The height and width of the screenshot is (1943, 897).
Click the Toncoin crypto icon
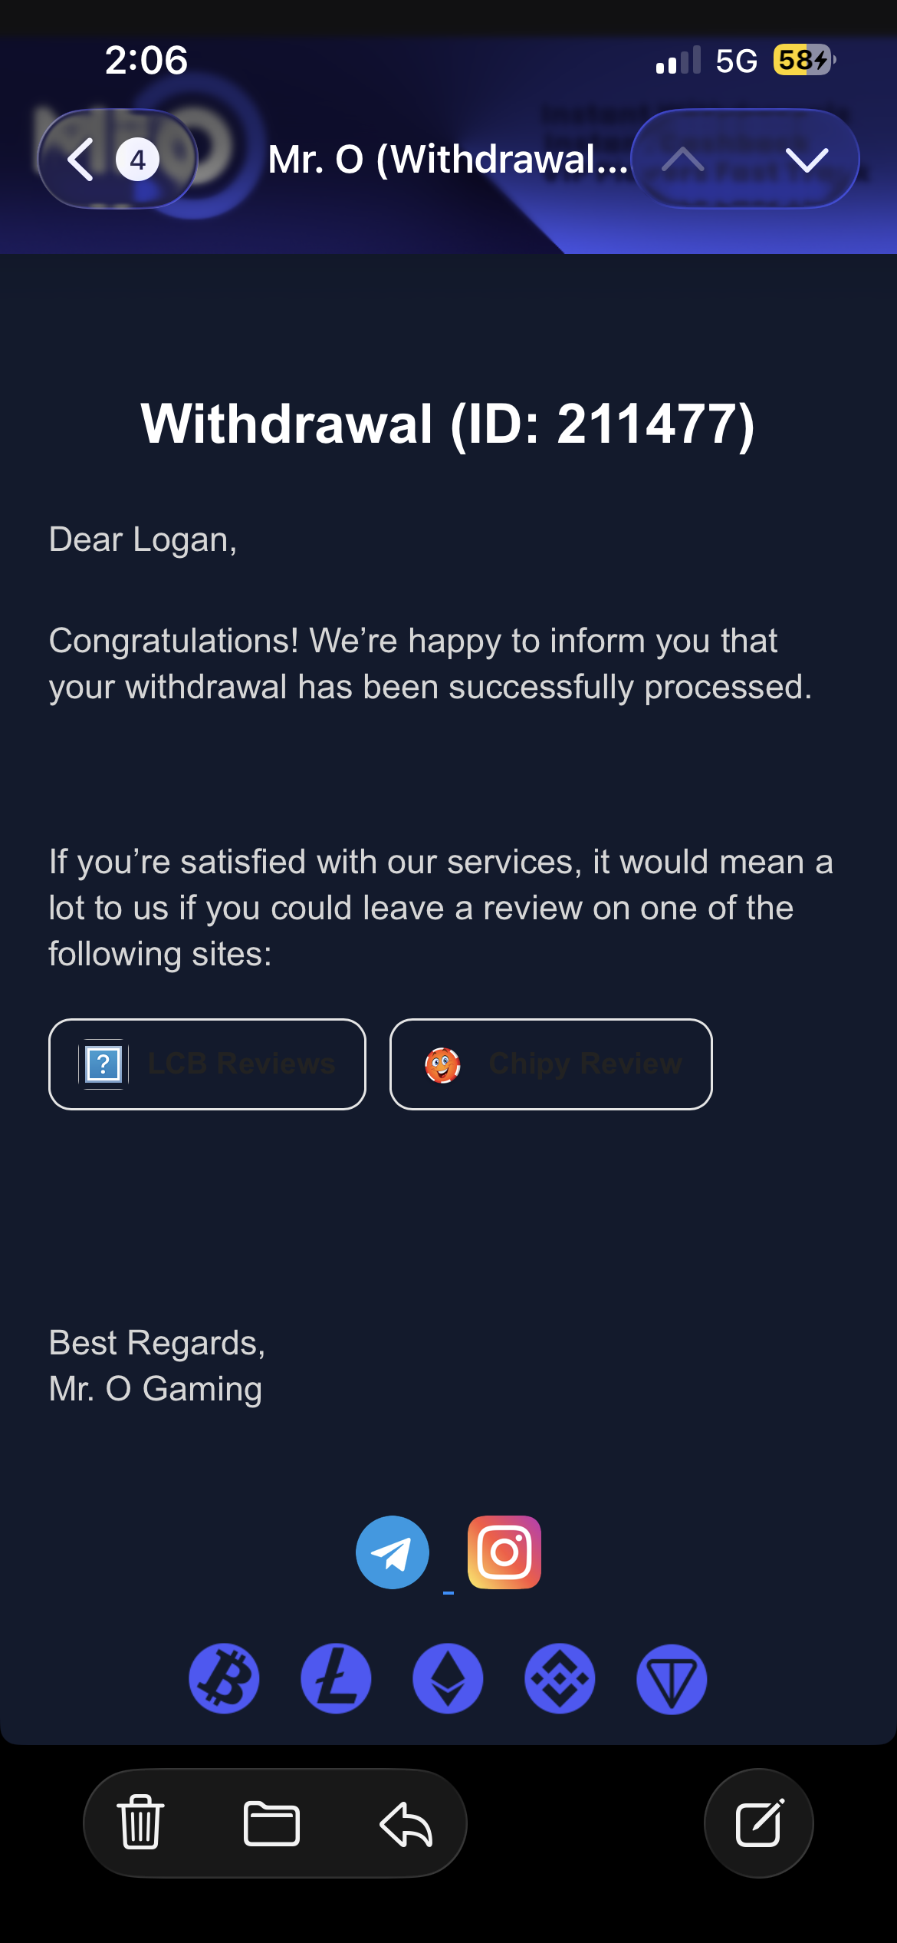click(x=672, y=1678)
